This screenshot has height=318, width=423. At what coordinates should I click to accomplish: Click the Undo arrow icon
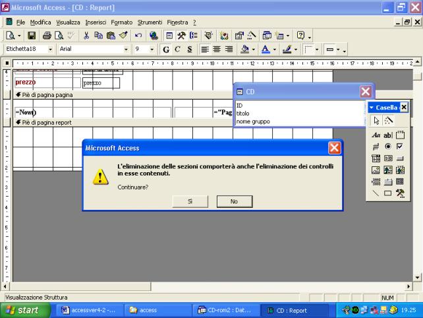coord(138,36)
